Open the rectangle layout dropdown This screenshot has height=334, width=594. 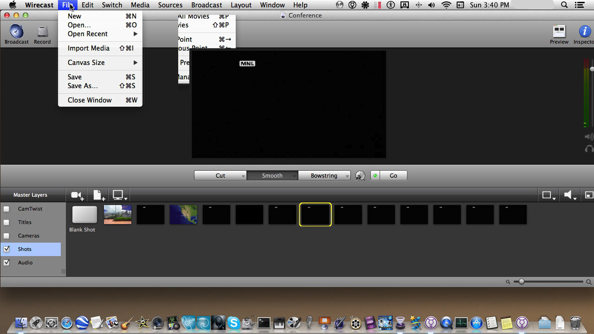pos(549,195)
